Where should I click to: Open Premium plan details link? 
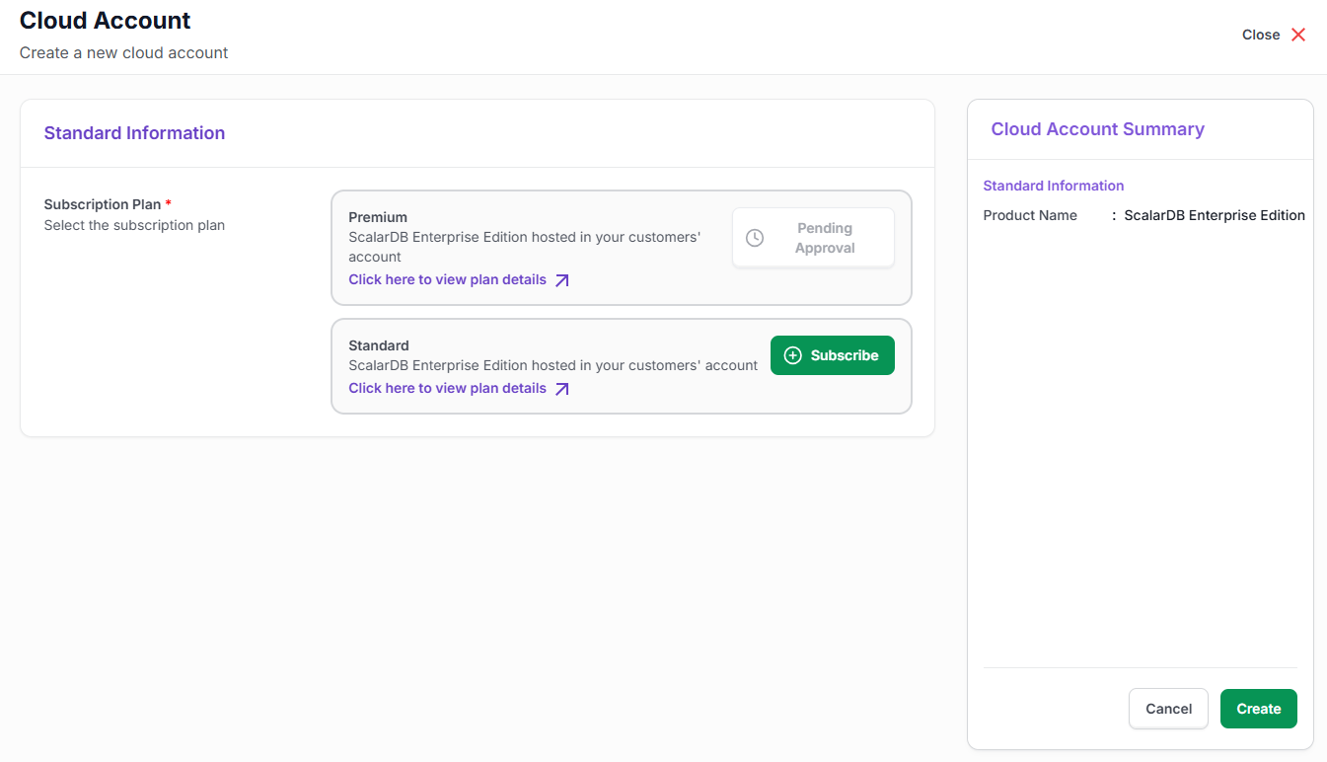coord(446,279)
